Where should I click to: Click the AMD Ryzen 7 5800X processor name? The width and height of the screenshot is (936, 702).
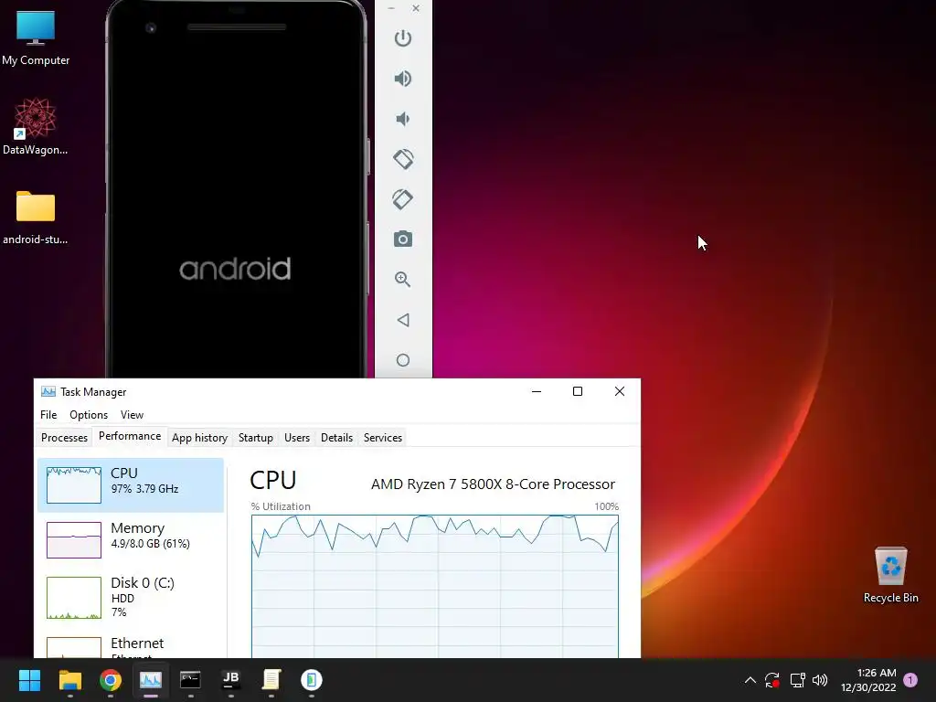click(x=493, y=484)
